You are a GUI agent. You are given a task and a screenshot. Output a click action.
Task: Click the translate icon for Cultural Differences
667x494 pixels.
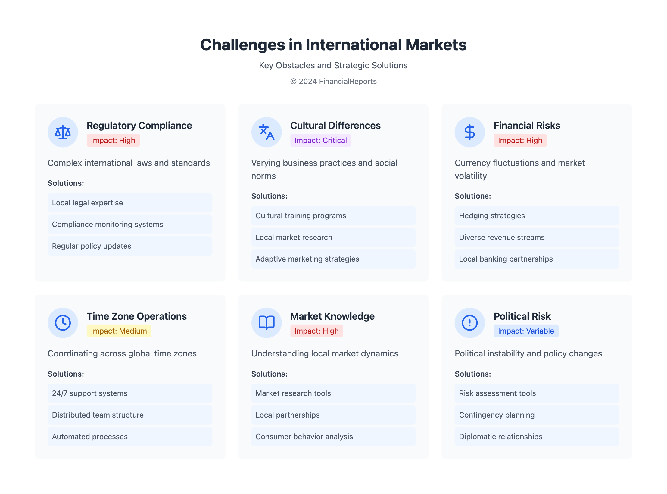(x=266, y=132)
